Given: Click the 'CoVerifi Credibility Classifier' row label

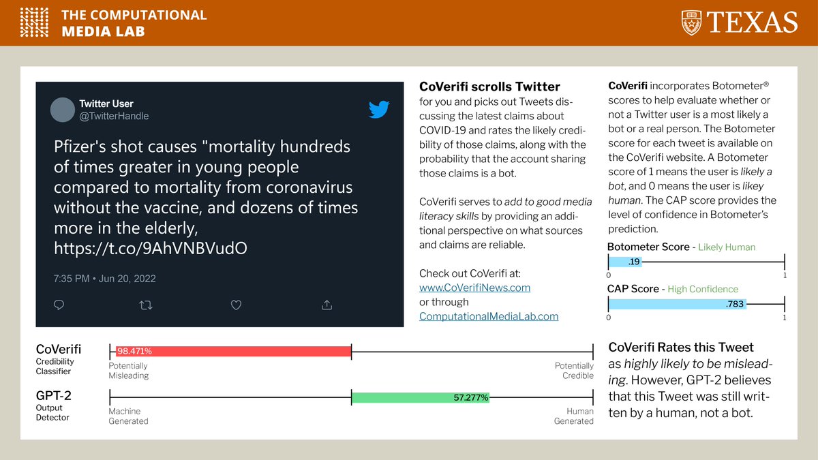Looking at the screenshot, I should [x=59, y=360].
